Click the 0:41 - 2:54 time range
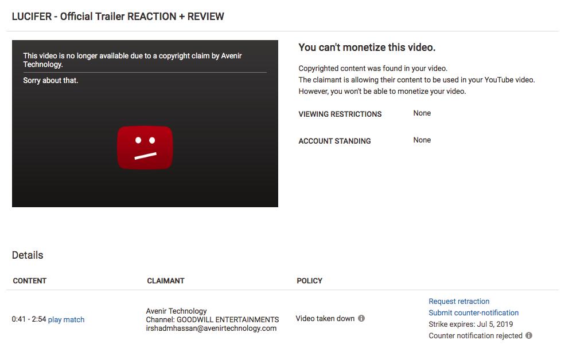Viewport: 565px width, 348px height. 29,319
